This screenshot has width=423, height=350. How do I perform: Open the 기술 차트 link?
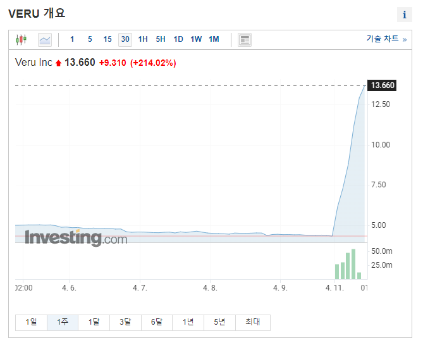386,39
